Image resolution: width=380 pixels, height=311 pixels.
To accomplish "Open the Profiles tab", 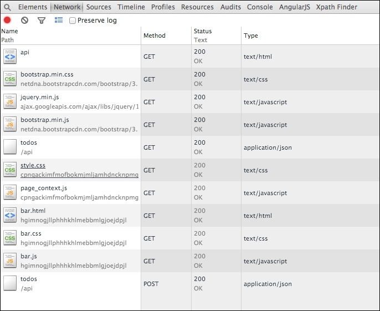I will pos(163,7).
